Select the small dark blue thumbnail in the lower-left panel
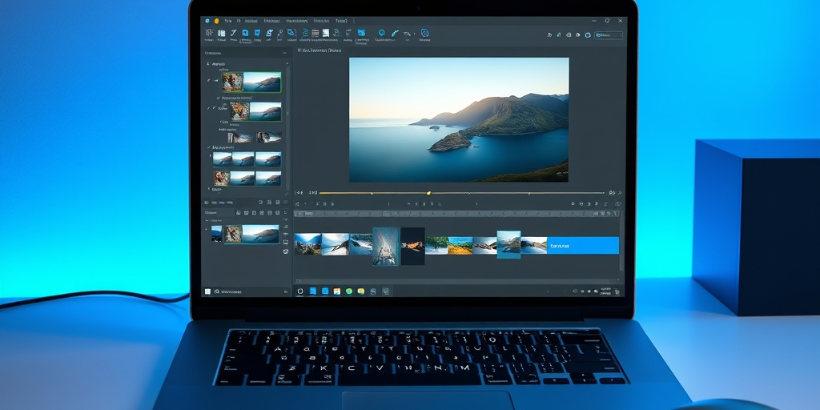This screenshot has height=410, width=820. click(x=216, y=233)
